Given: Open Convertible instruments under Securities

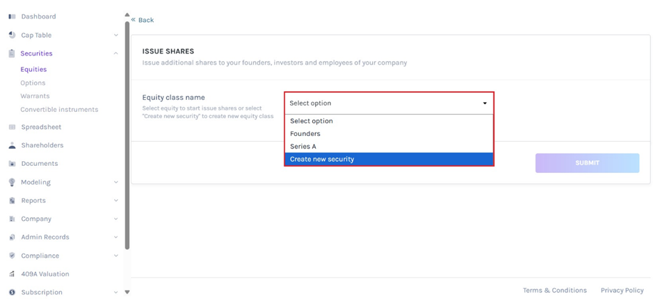Looking at the screenshot, I should pyautogui.click(x=59, y=110).
